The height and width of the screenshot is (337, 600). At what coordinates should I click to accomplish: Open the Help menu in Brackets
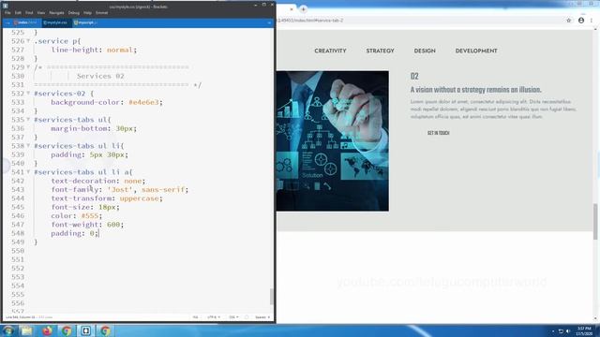pyautogui.click(x=87, y=12)
